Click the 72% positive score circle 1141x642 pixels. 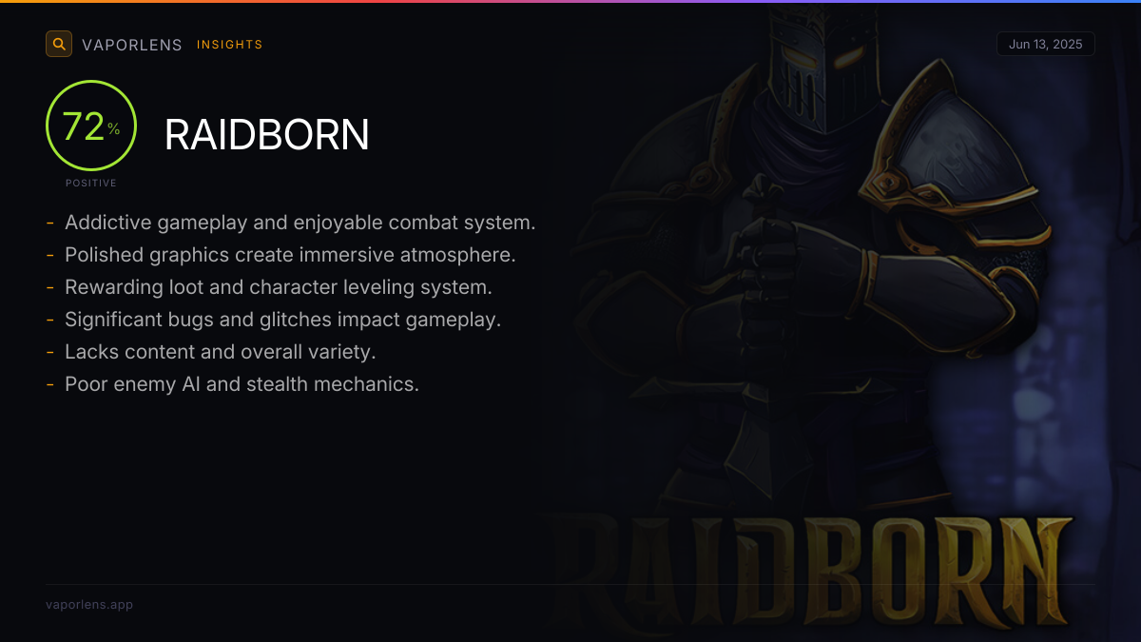click(x=91, y=126)
